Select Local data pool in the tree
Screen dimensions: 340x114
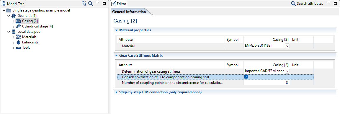[x=29, y=32]
